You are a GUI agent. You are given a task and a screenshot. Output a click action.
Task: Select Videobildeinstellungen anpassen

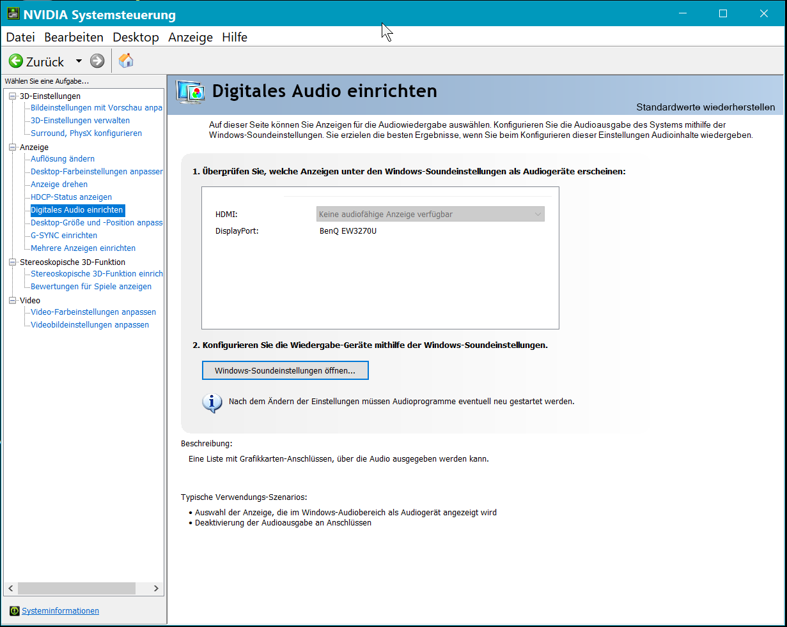pos(90,325)
